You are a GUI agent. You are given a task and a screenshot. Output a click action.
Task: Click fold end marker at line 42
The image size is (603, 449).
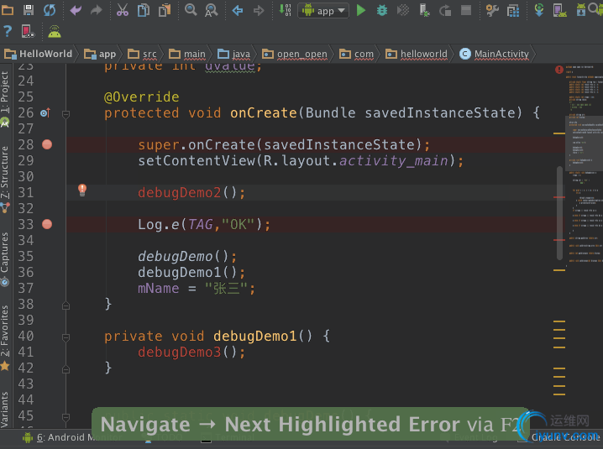point(66,369)
